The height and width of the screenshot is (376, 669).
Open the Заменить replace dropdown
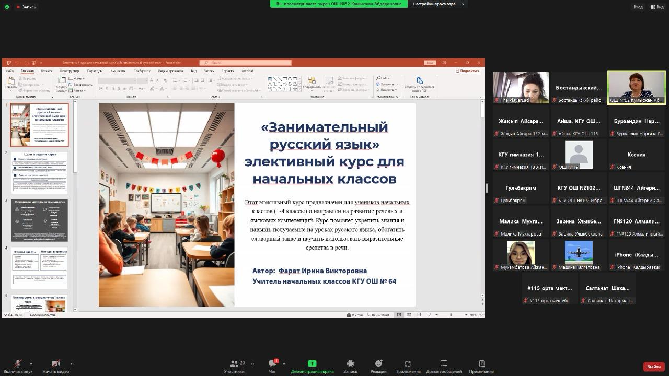click(387, 84)
